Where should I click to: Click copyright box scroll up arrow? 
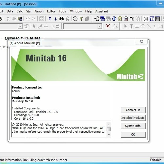click(109, 125)
